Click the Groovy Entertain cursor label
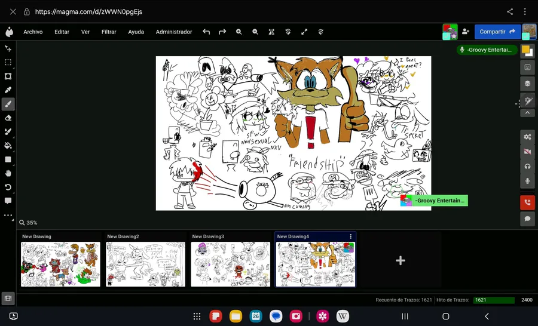This screenshot has height=326, width=538. [x=434, y=201]
